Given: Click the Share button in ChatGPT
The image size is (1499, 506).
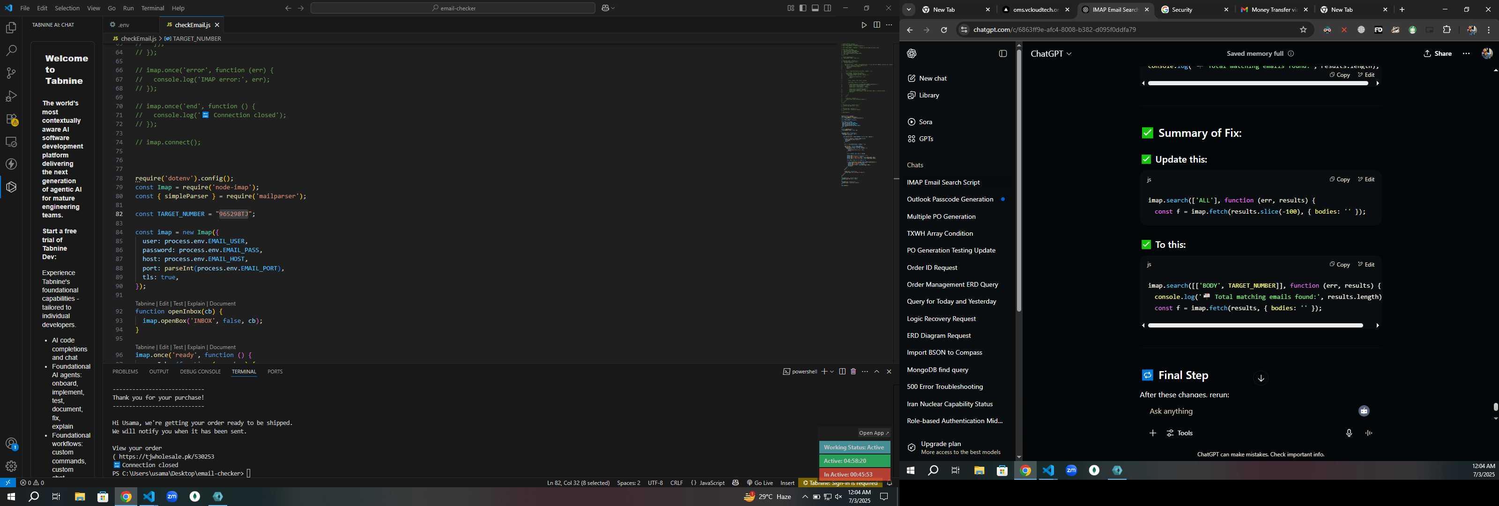Looking at the screenshot, I should point(1437,53).
